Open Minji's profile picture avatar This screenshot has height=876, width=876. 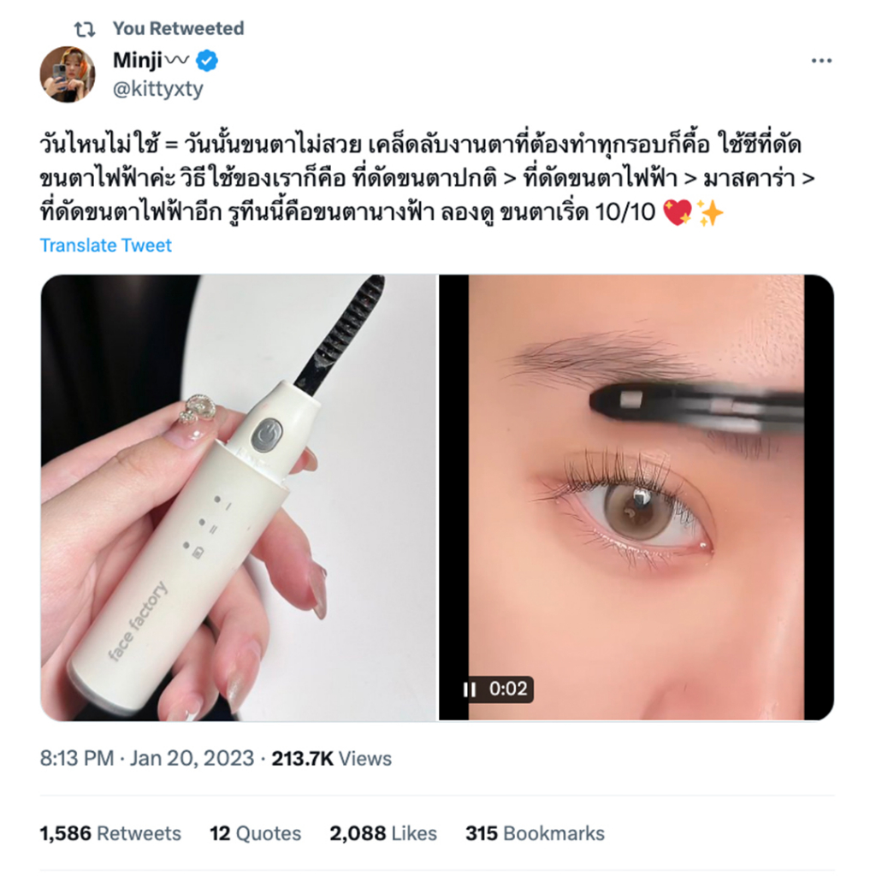click(68, 74)
